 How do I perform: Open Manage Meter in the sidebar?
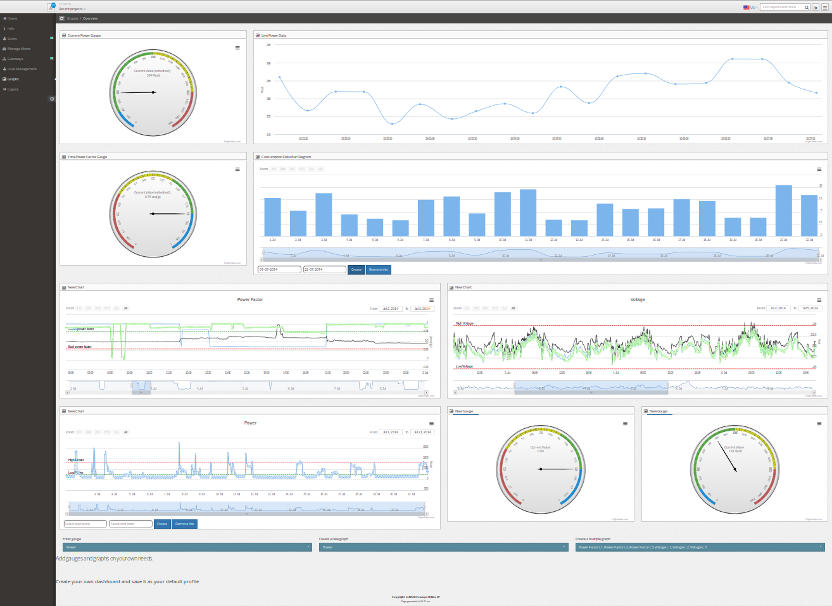pyautogui.click(x=16, y=49)
